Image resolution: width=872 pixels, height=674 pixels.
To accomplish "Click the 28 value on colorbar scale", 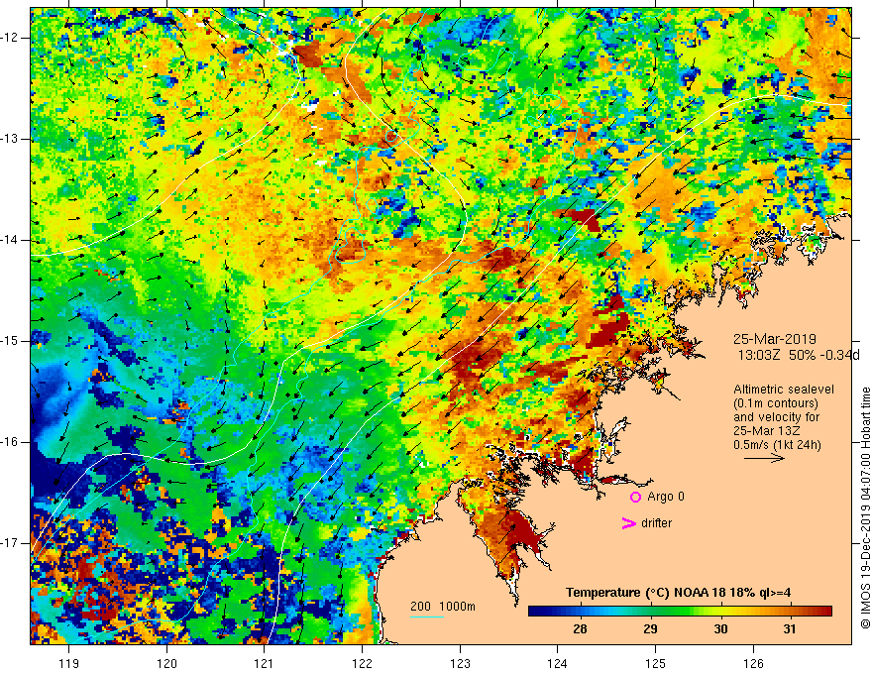I will (580, 629).
